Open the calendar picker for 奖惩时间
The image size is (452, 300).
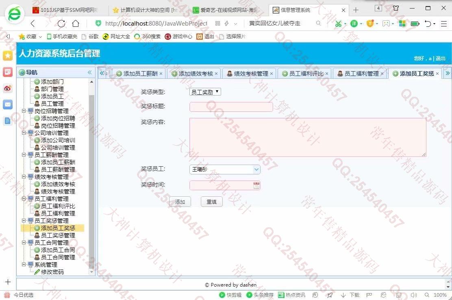coord(256,185)
